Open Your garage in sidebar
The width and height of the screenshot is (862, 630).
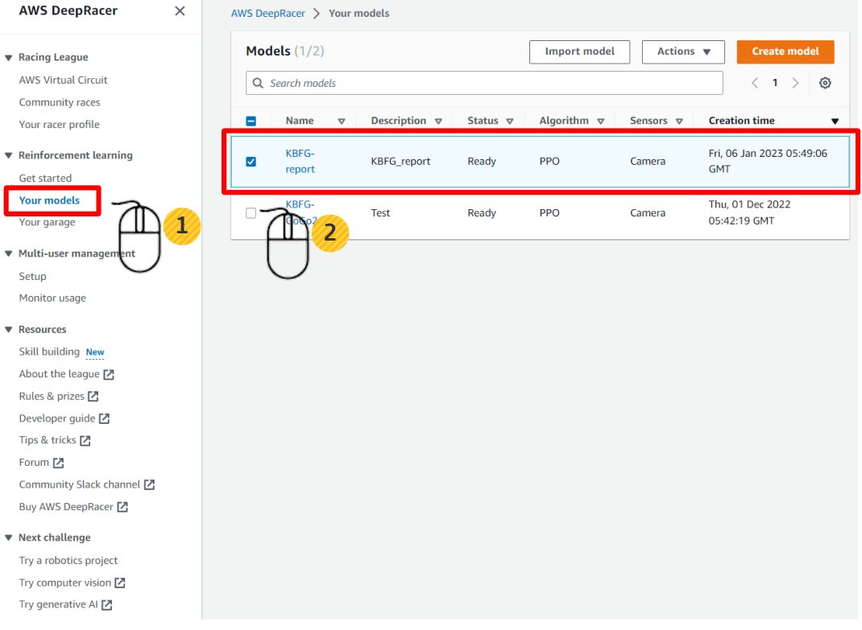(x=47, y=223)
